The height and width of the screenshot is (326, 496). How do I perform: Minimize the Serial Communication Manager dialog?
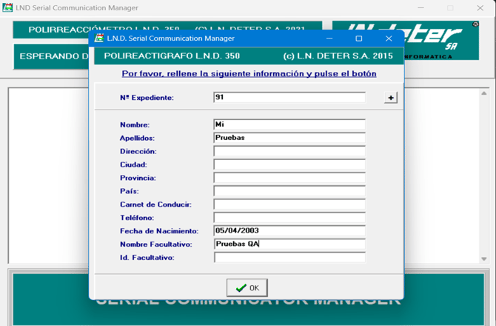(x=329, y=39)
